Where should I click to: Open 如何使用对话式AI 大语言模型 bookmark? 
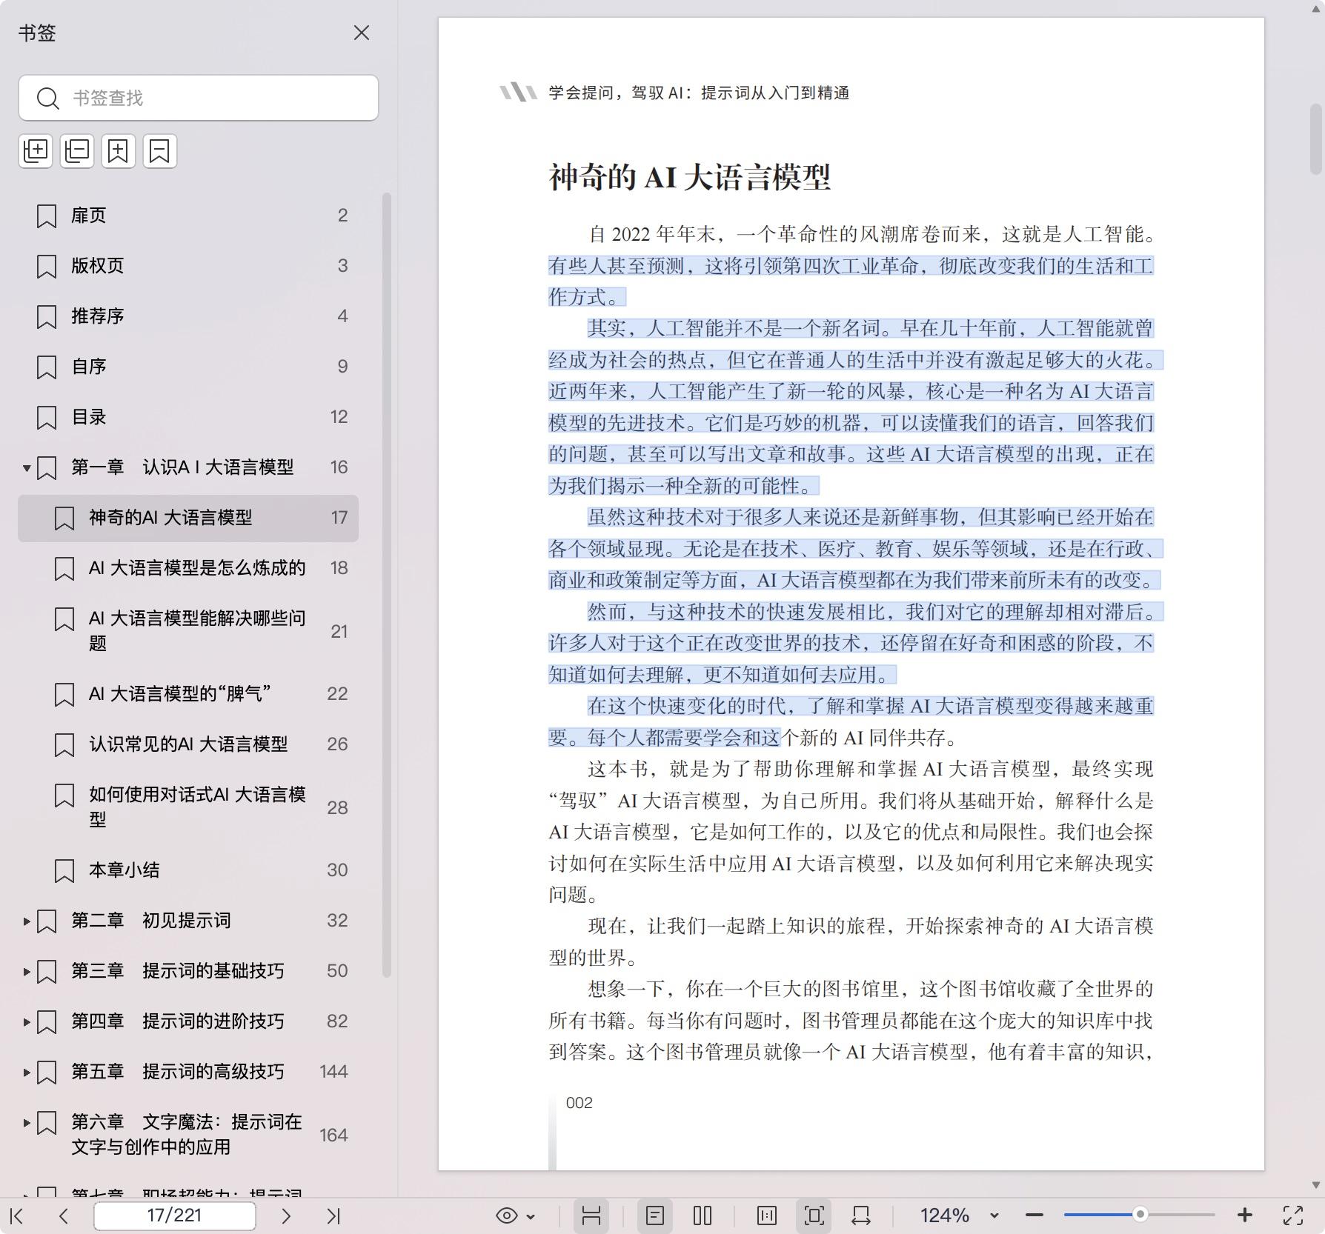(188, 807)
